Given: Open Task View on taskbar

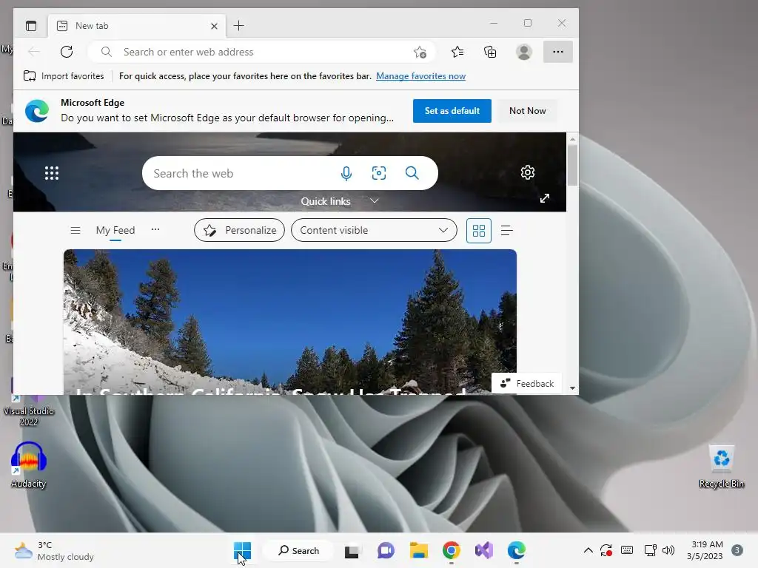Looking at the screenshot, I should point(352,550).
